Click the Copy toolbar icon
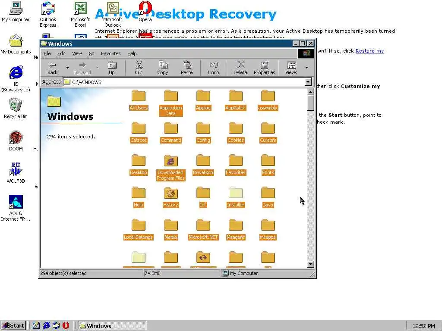 pyautogui.click(x=162, y=68)
